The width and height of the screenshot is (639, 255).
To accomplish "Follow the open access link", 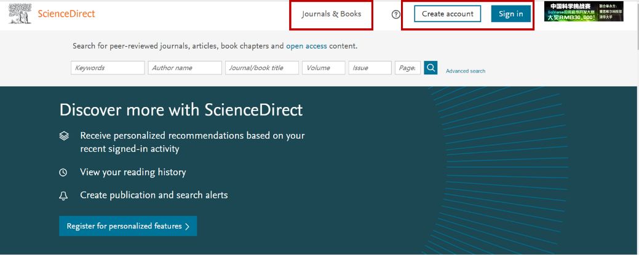I will 306,46.
